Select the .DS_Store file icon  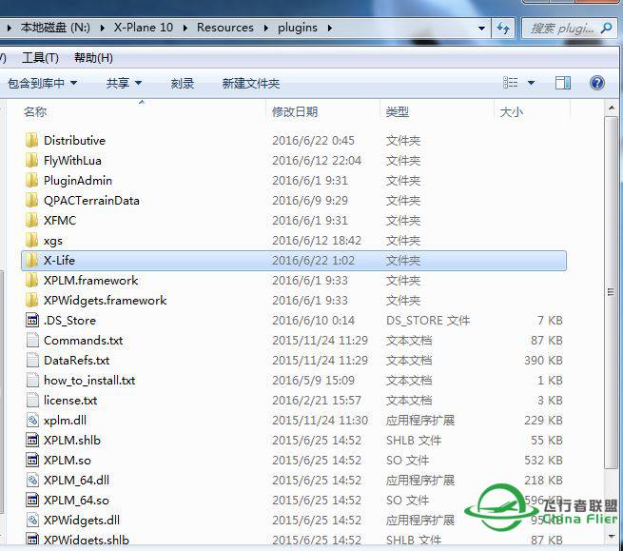pyautogui.click(x=32, y=320)
